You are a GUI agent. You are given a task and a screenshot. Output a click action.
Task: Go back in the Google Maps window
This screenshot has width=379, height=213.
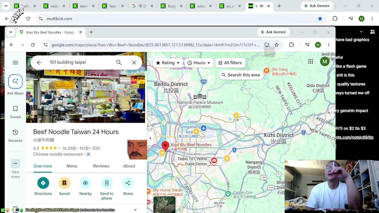click(x=12, y=45)
